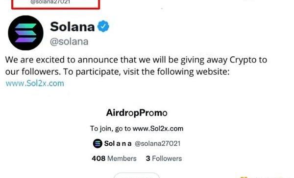Open the AirdropPromo community title
294x178 pixels.
pyautogui.click(x=137, y=113)
